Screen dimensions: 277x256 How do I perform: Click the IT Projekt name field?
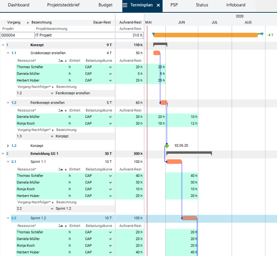point(74,35)
